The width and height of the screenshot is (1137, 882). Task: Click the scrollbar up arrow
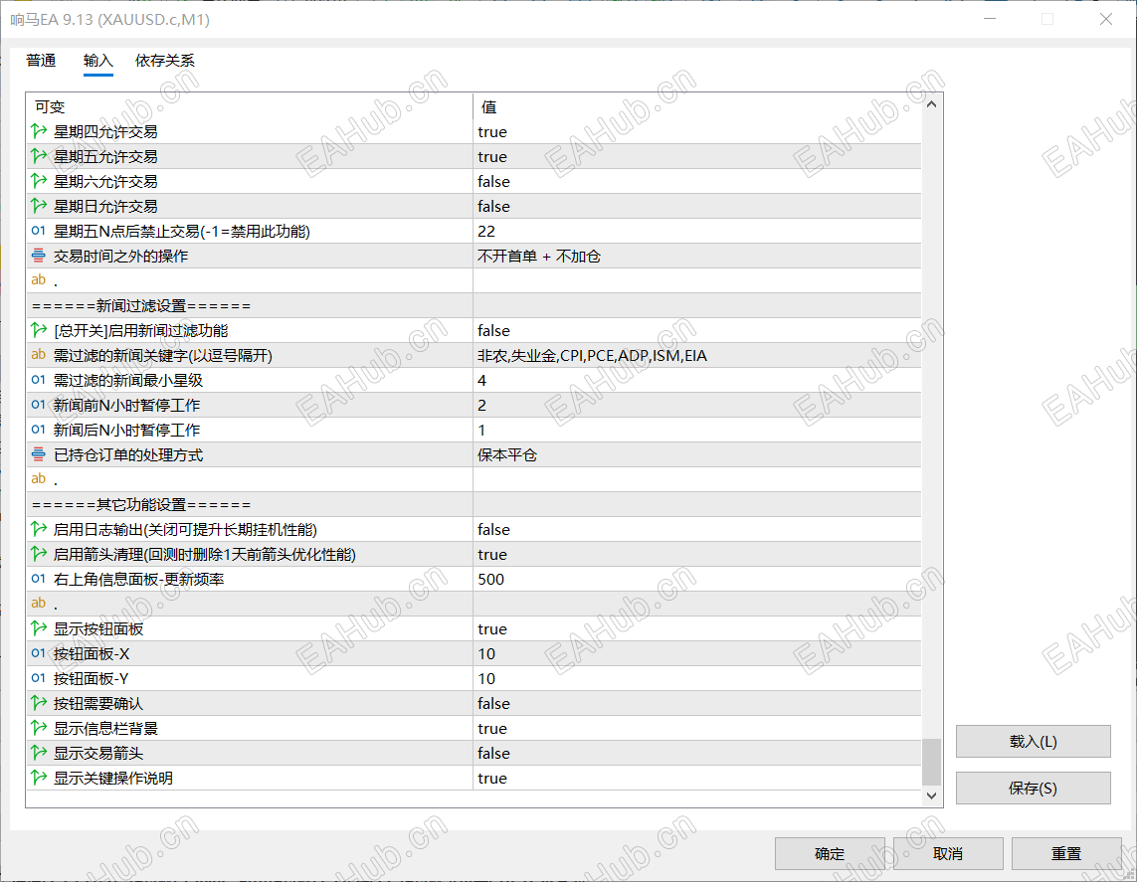[932, 104]
